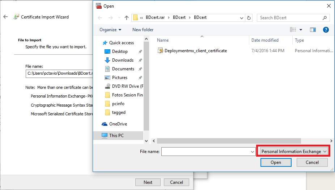The image size is (335, 190).
Task: Click the This PC computer icon
Action: point(105,136)
